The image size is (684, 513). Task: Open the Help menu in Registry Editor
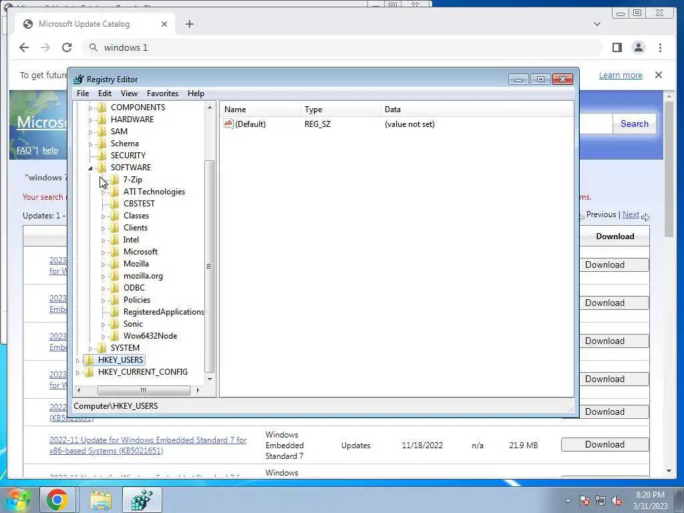(x=196, y=94)
